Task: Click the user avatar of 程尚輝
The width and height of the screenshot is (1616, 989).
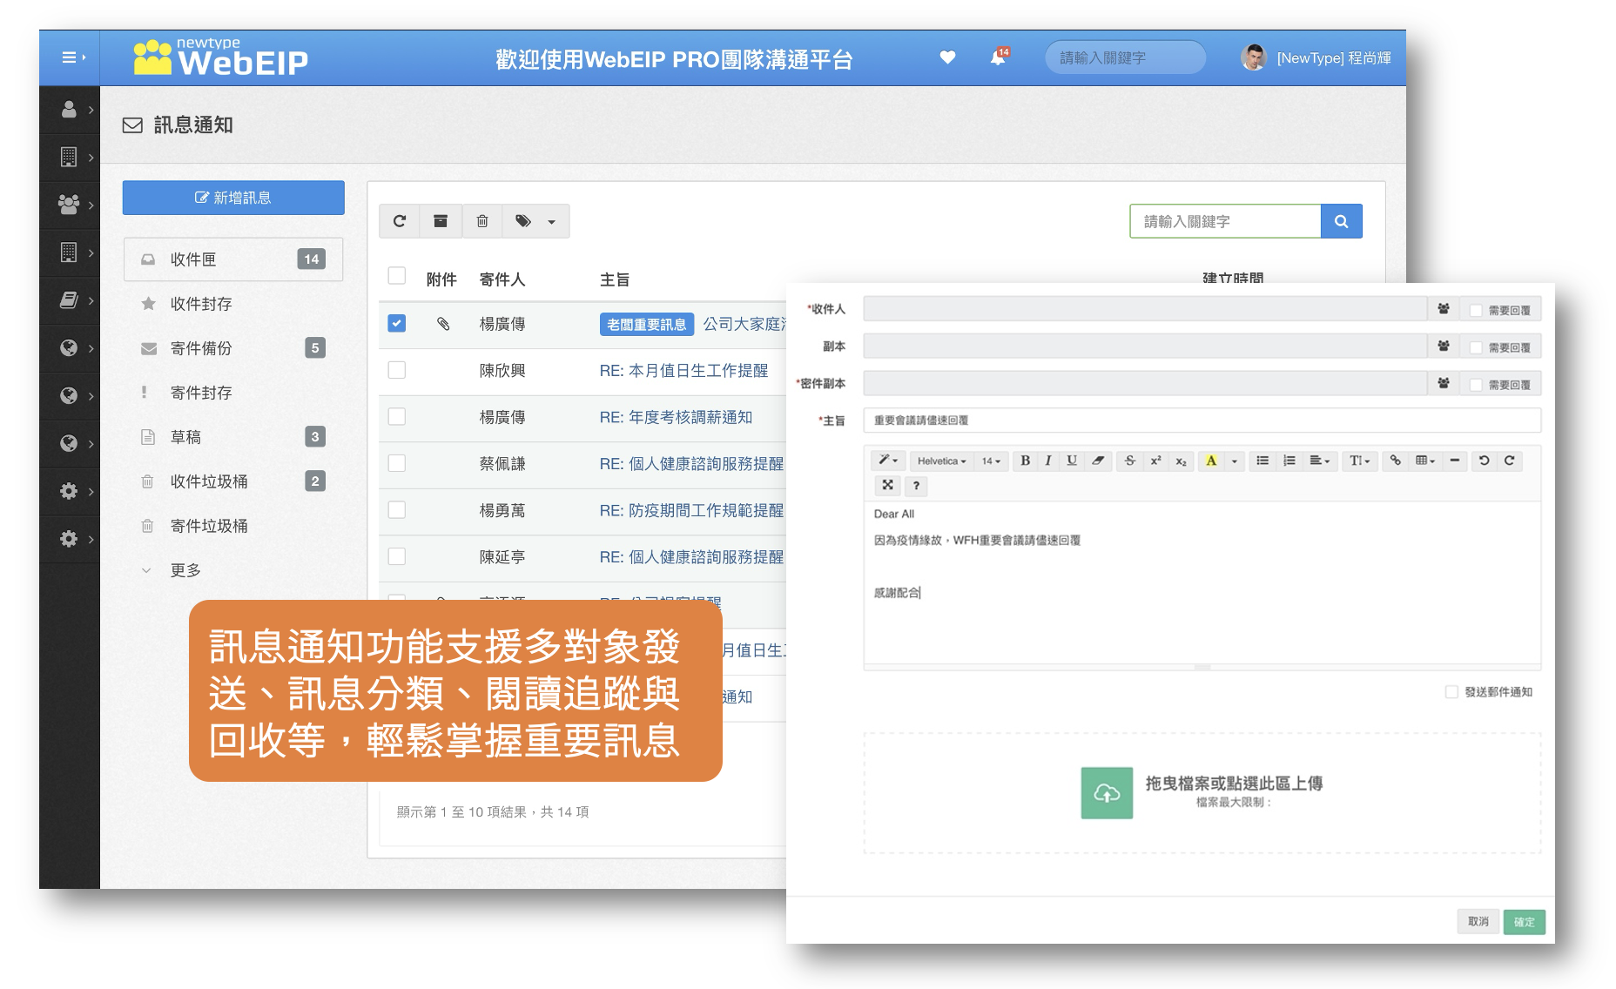Action: [1253, 57]
